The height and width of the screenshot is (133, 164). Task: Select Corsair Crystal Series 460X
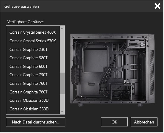coord(33,32)
